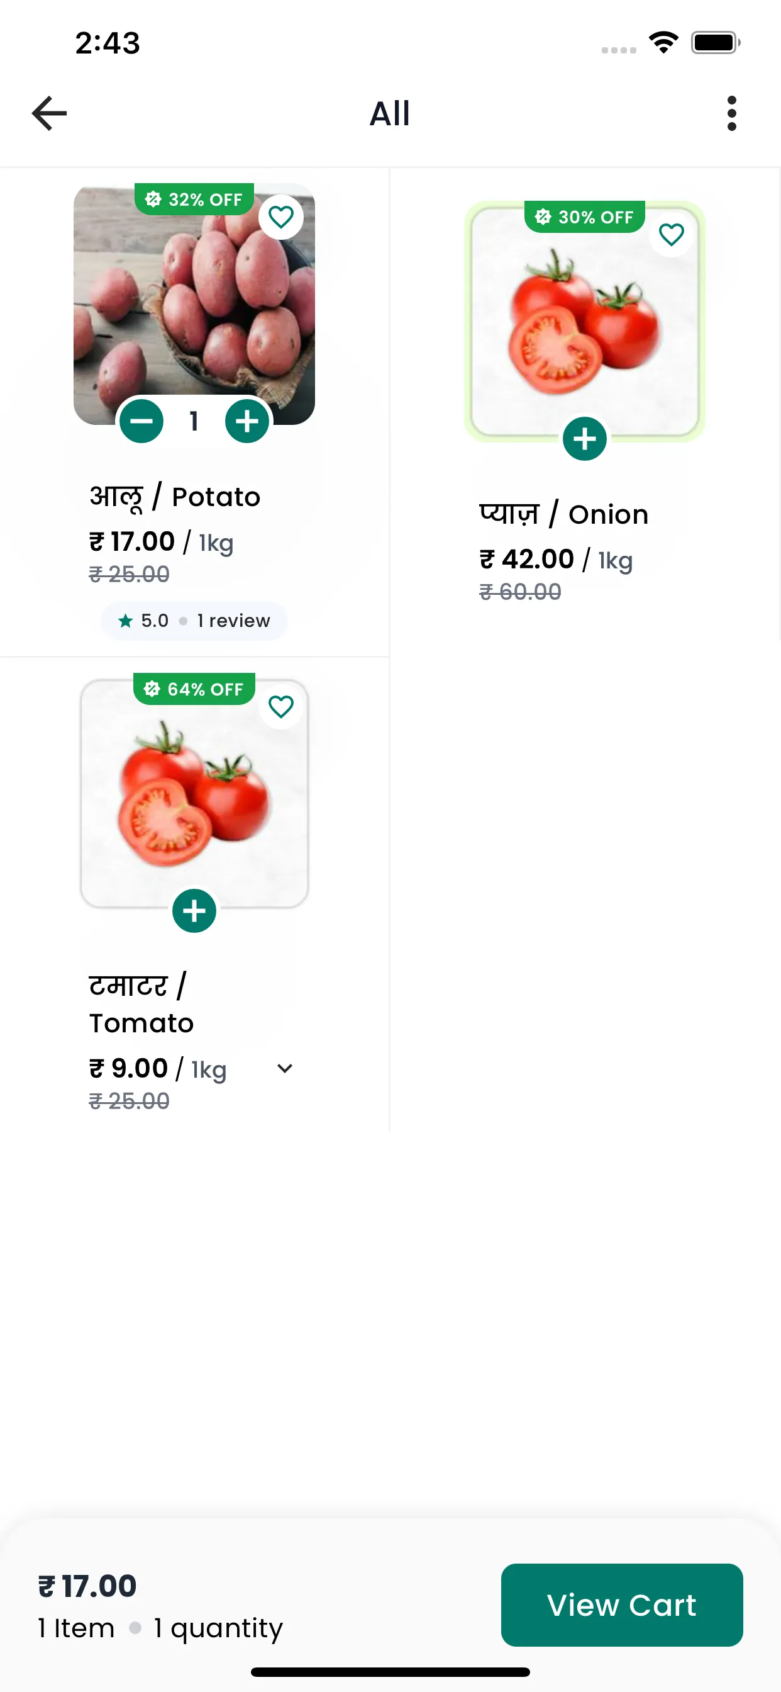This screenshot has width=781, height=1692.
Task: Expand Tomato weight options chevron
Action: click(284, 1069)
